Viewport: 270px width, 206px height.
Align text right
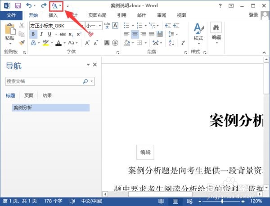[x=143, y=34]
